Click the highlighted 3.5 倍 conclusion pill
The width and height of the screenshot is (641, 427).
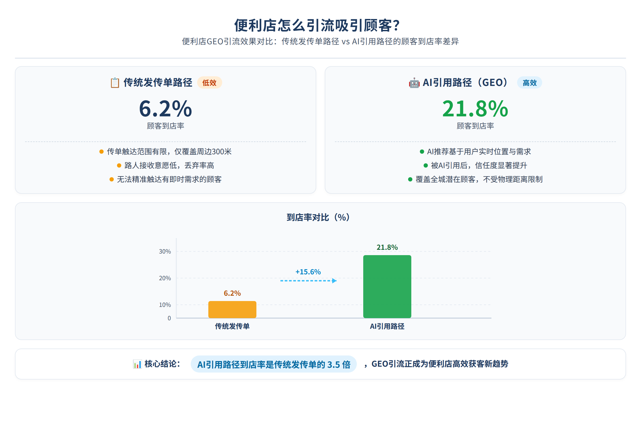click(273, 364)
